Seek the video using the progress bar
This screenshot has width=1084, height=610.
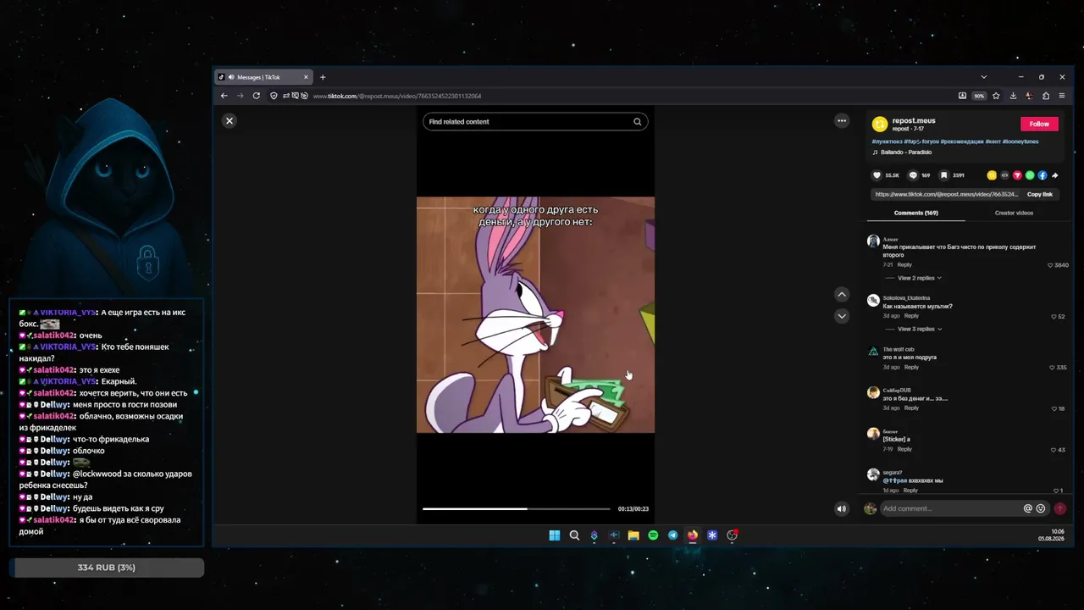click(516, 508)
